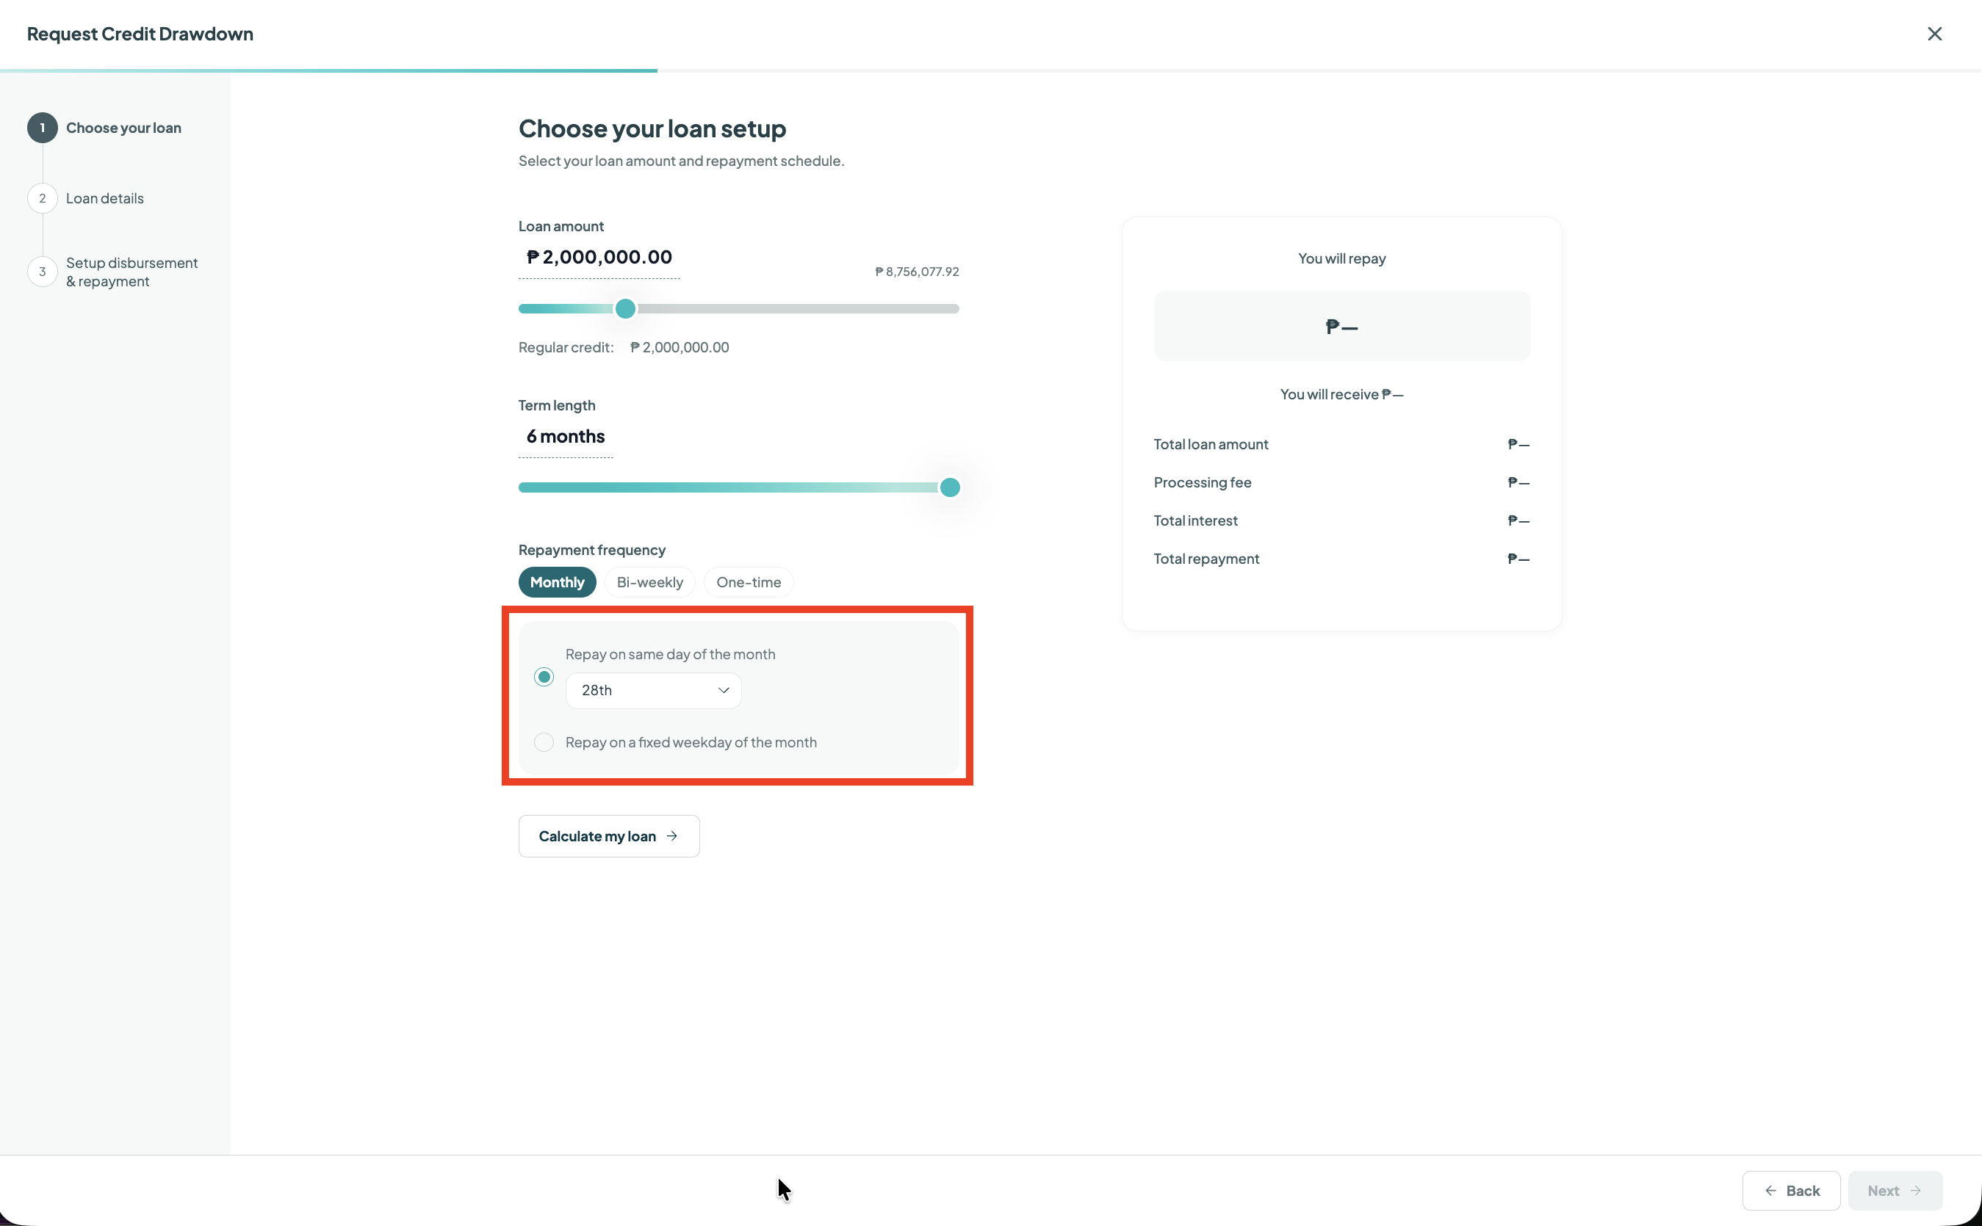Select Monthly repayment frequency

pyautogui.click(x=557, y=582)
